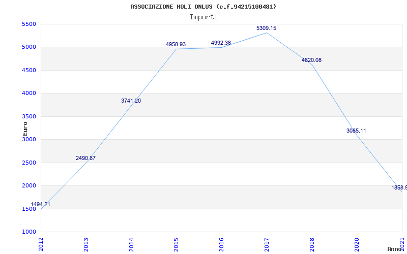The width and height of the screenshot is (407, 254).
Task: Select the data label 2490.87
Action: [x=85, y=158]
